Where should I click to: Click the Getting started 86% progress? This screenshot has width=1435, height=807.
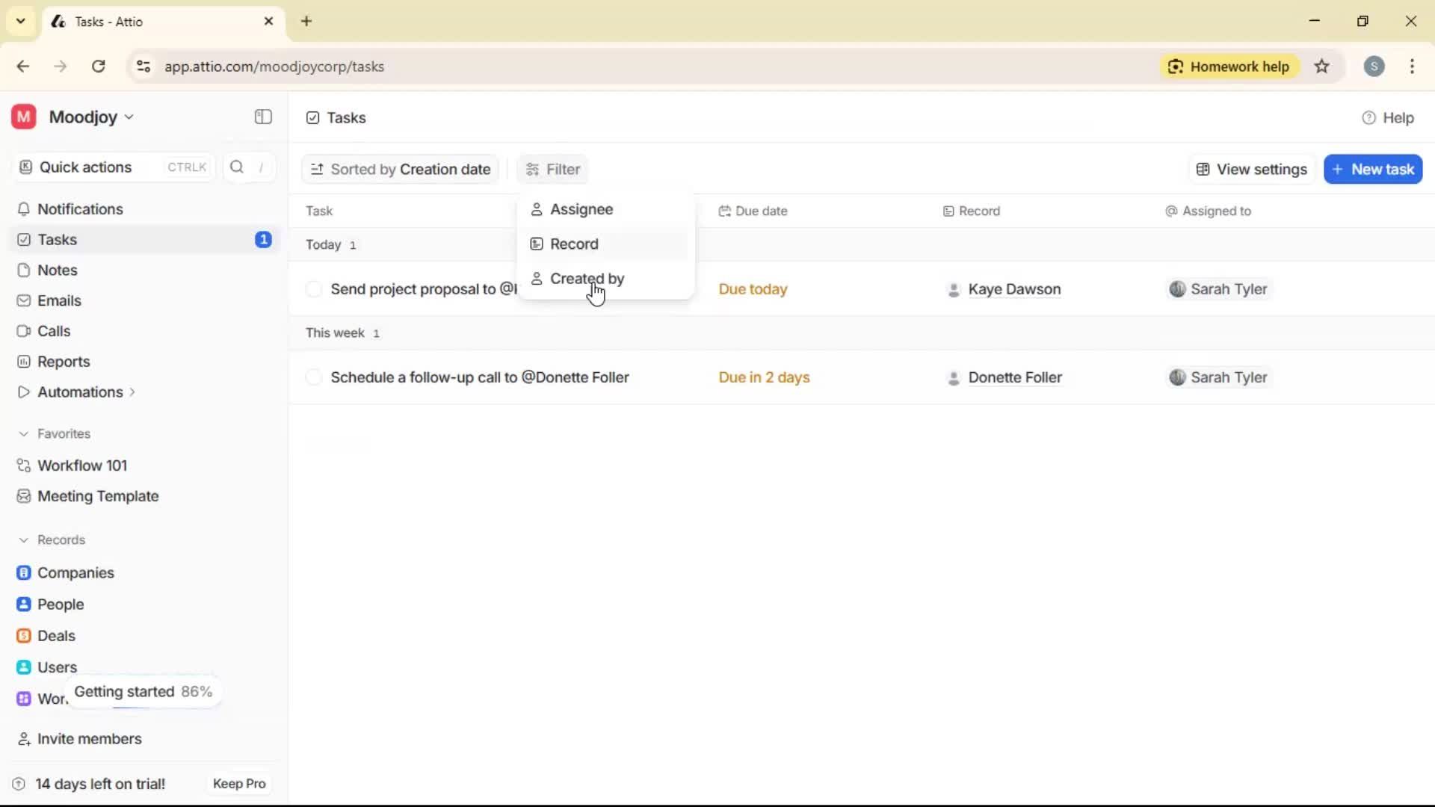(x=143, y=692)
